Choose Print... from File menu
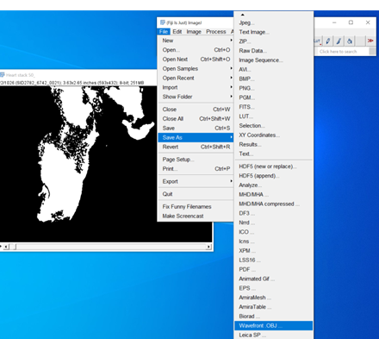The image size is (379, 339). pyautogui.click(x=196, y=169)
